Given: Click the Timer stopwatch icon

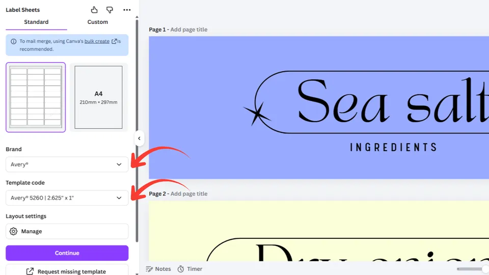Looking at the screenshot, I should pos(180,269).
